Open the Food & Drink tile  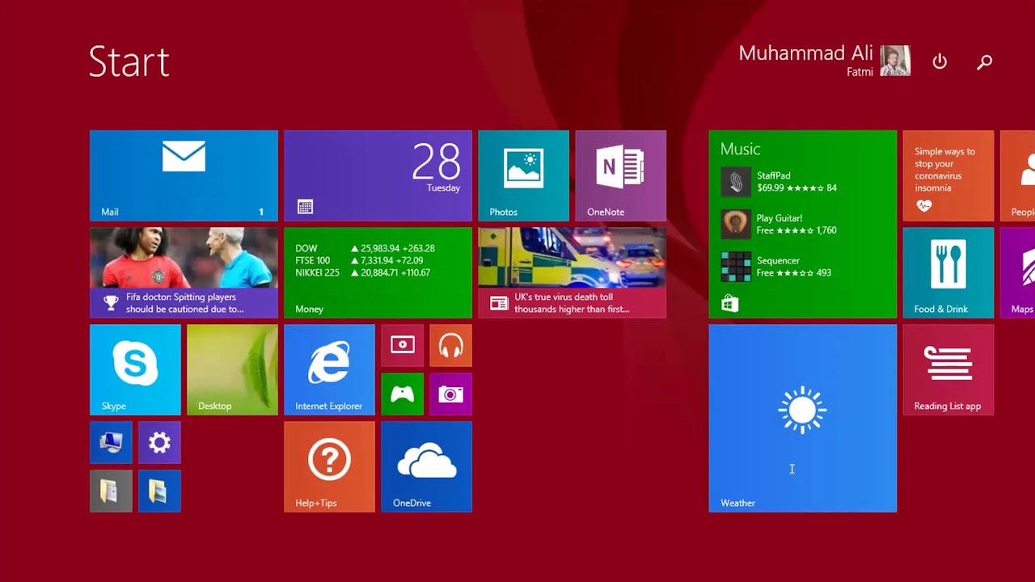[948, 272]
